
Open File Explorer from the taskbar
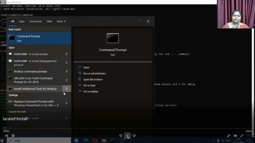click(x=104, y=141)
